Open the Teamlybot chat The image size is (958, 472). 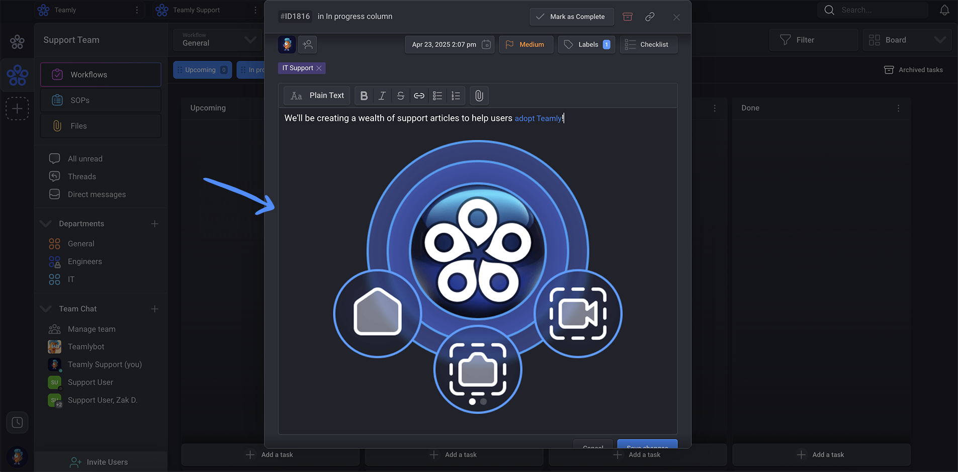pyautogui.click(x=86, y=347)
